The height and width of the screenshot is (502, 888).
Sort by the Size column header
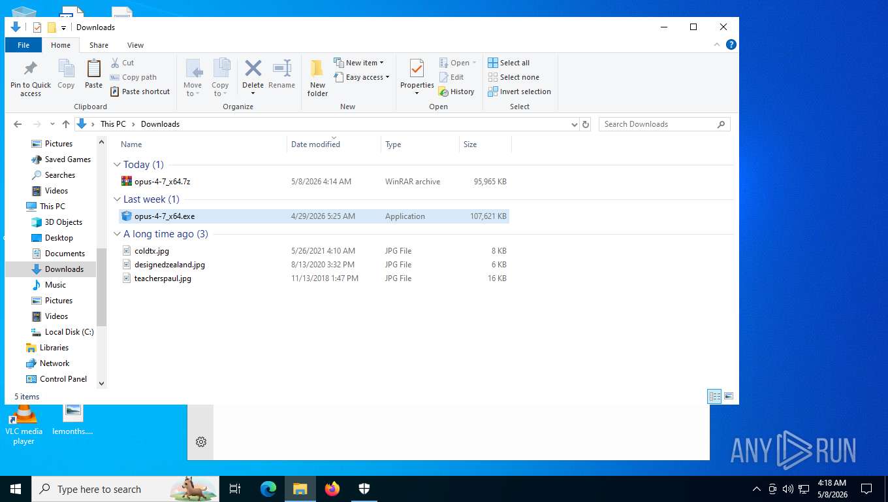(485, 144)
